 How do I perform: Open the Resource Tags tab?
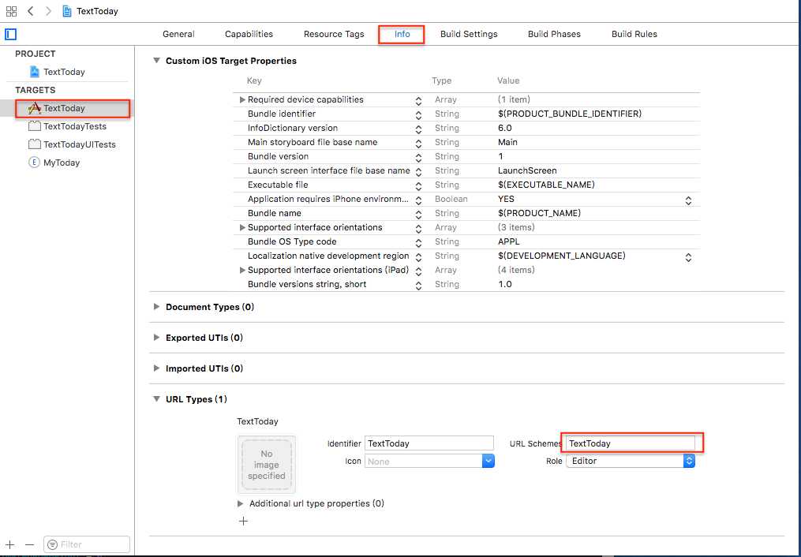(x=334, y=34)
